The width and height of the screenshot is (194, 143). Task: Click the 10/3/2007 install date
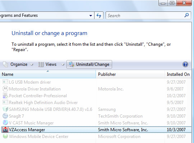176,130
